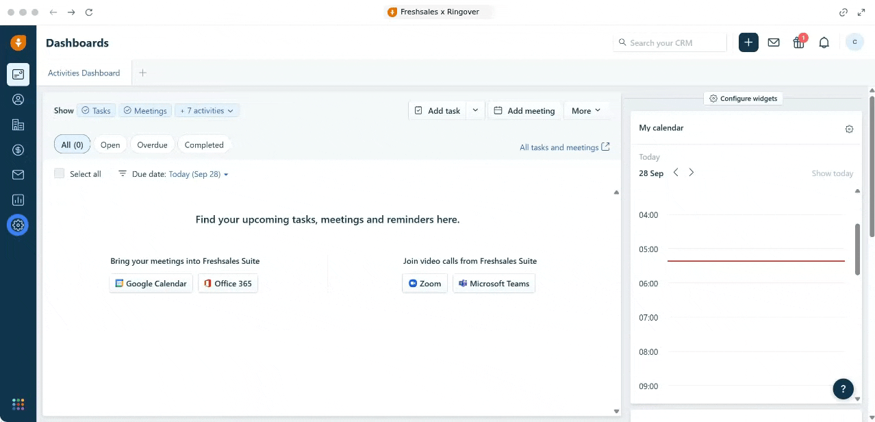The height and width of the screenshot is (422, 875).
Task: Connect Google Calendar
Action: pyautogui.click(x=151, y=284)
